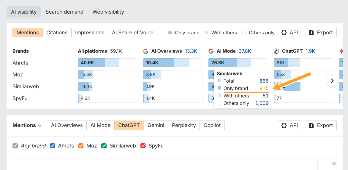Click the Others only legend circle
Screen dimensions: 348x170
coord(244,33)
